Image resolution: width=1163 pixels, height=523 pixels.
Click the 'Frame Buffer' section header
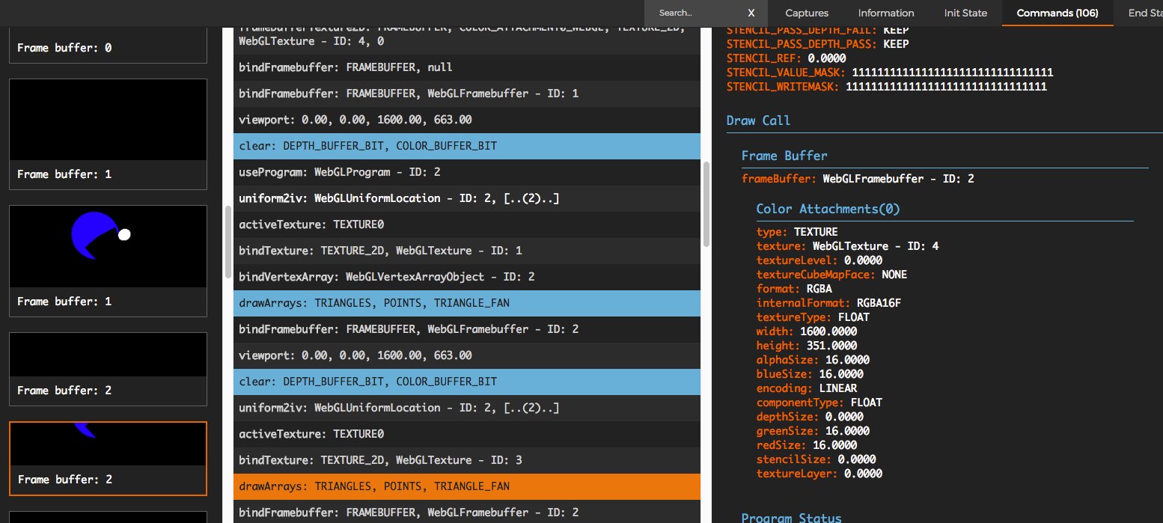point(784,156)
